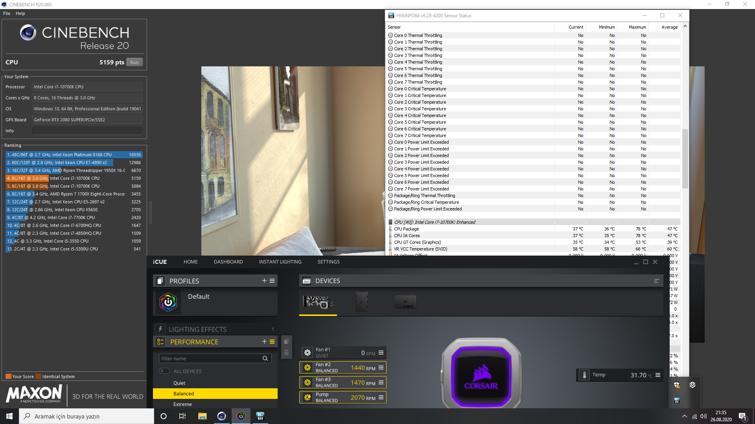Image resolution: width=755 pixels, height=424 pixels.
Task: Click the Cinebench taskbar icon
Action: (221, 416)
